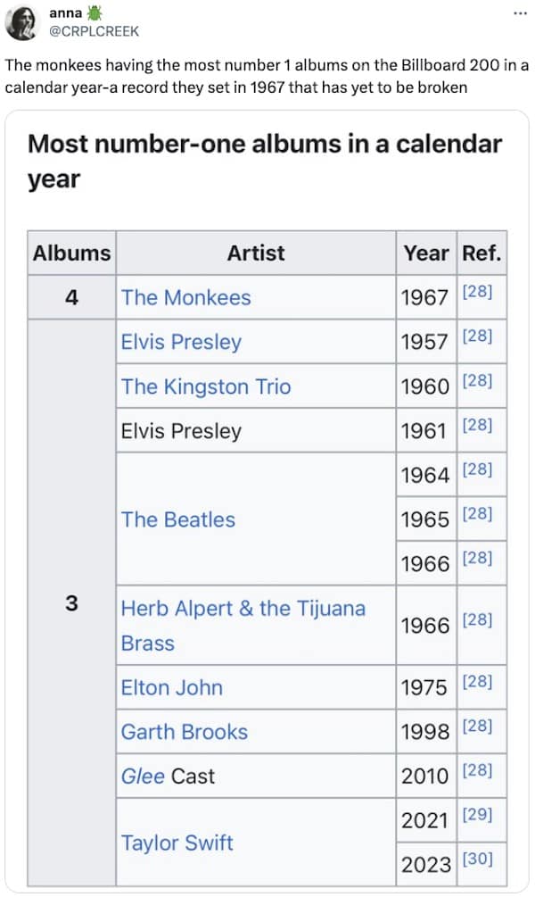The image size is (535, 897).
Task: Click the green bug emoji beside anna
Action: (96, 12)
